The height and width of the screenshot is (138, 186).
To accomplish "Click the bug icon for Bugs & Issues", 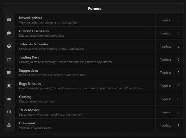I will click(x=9, y=86).
